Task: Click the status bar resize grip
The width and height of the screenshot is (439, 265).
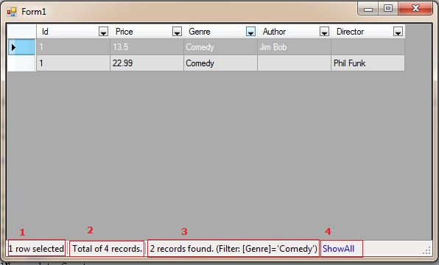Action: tap(426, 250)
